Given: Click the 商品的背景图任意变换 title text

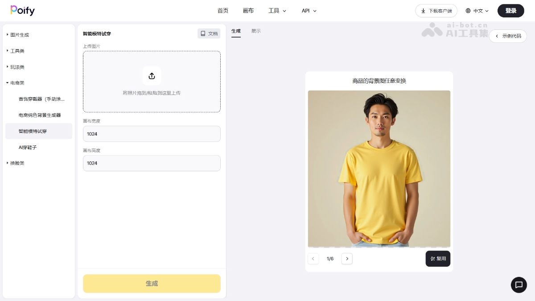Looking at the screenshot, I should pyautogui.click(x=379, y=81).
